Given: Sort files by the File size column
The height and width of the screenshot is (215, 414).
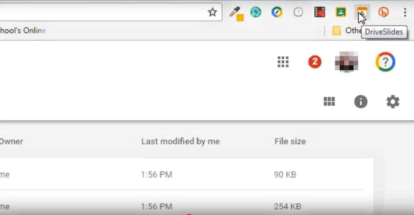Looking at the screenshot, I should (289, 141).
